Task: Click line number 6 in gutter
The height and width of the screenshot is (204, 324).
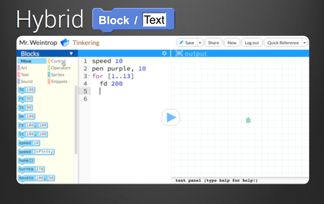Action: pyautogui.click(x=85, y=99)
